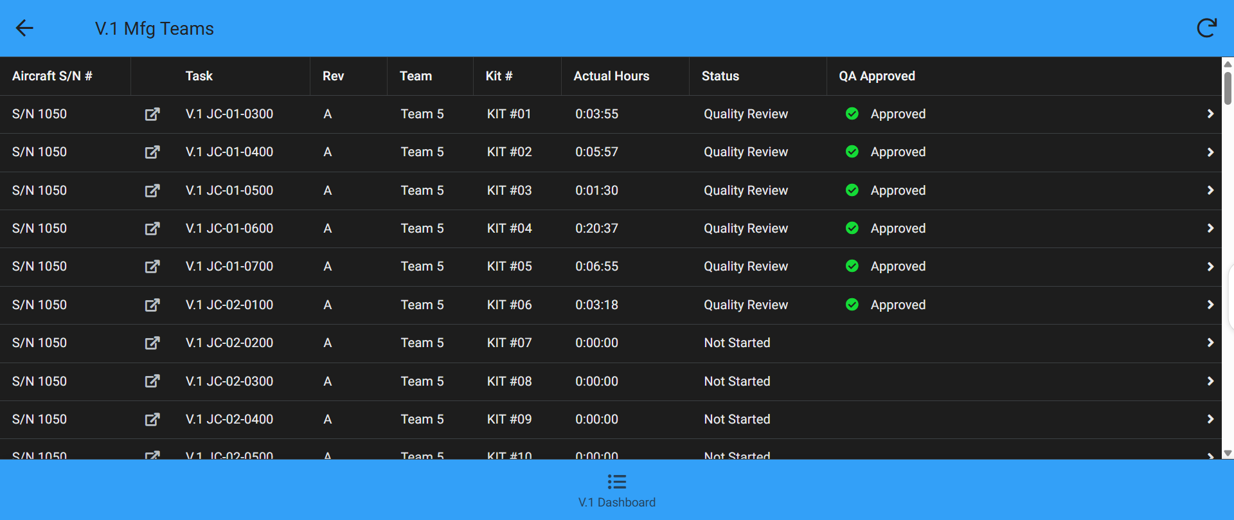Click the Aircraft S/N # column header
This screenshot has width=1234, height=520.
coord(52,76)
